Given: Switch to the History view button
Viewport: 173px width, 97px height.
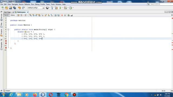Looking at the screenshot, I should [x=13, y=15].
